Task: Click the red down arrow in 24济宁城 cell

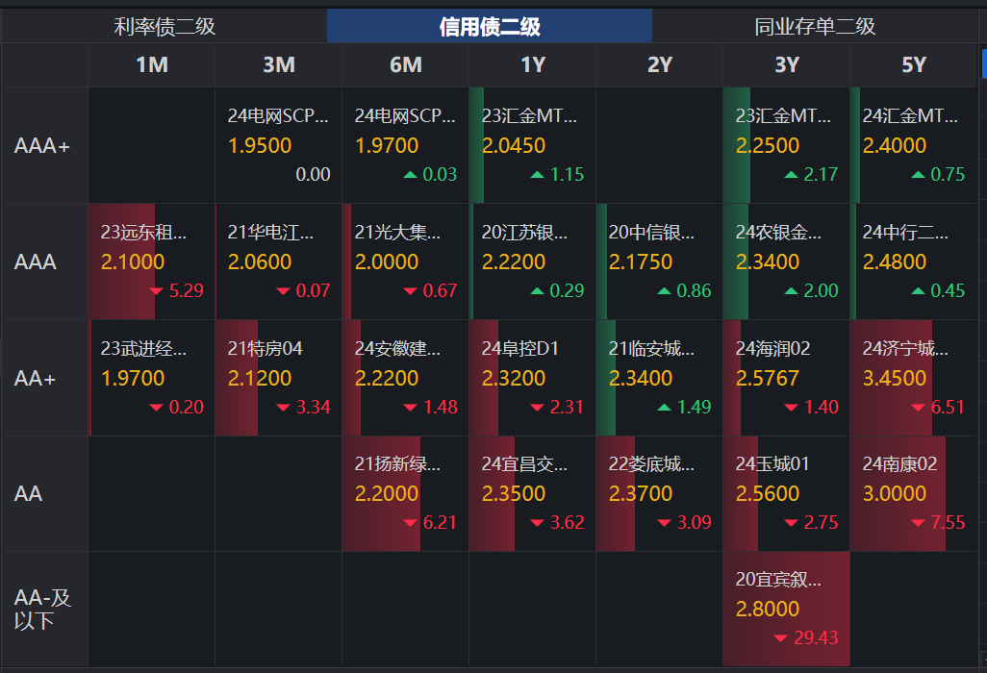Action: (x=919, y=407)
